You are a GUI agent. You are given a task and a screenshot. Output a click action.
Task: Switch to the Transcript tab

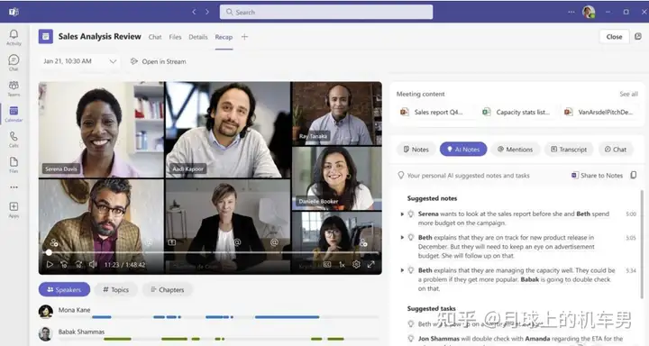(569, 150)
